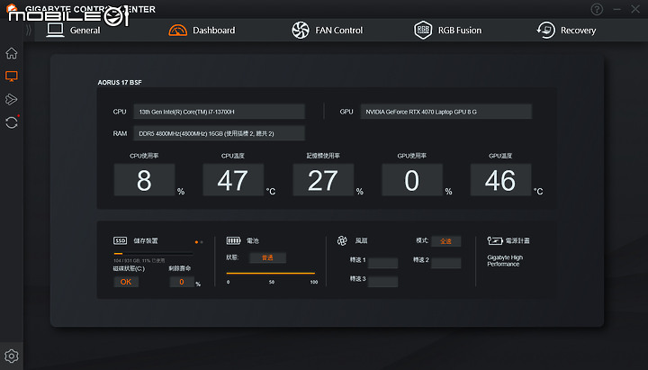648x370 pixels.
Task: Open the home icon in sidebar
Action: click(12, 53)
